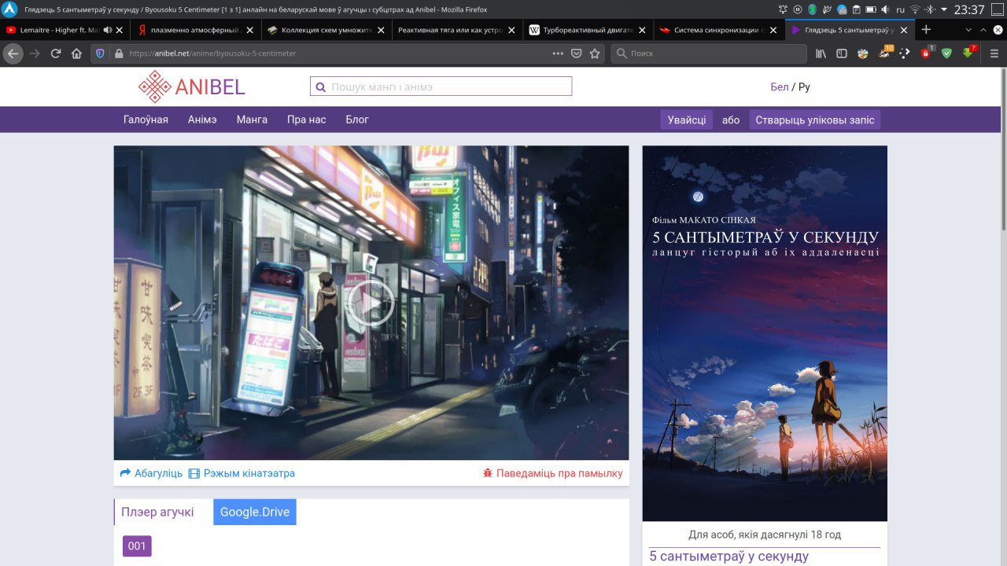Viewport: 1007px width, 566px height.
Task: Click the Anibel manga and anime search field
Action: 441,86
